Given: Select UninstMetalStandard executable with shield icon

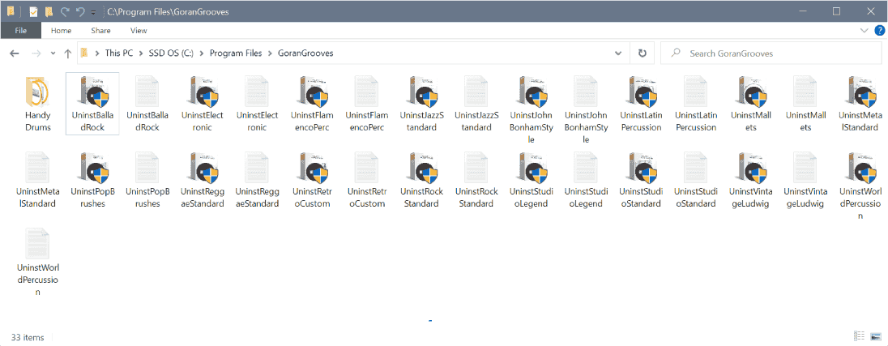Looking at the screenshot, I should pos(860,104).
